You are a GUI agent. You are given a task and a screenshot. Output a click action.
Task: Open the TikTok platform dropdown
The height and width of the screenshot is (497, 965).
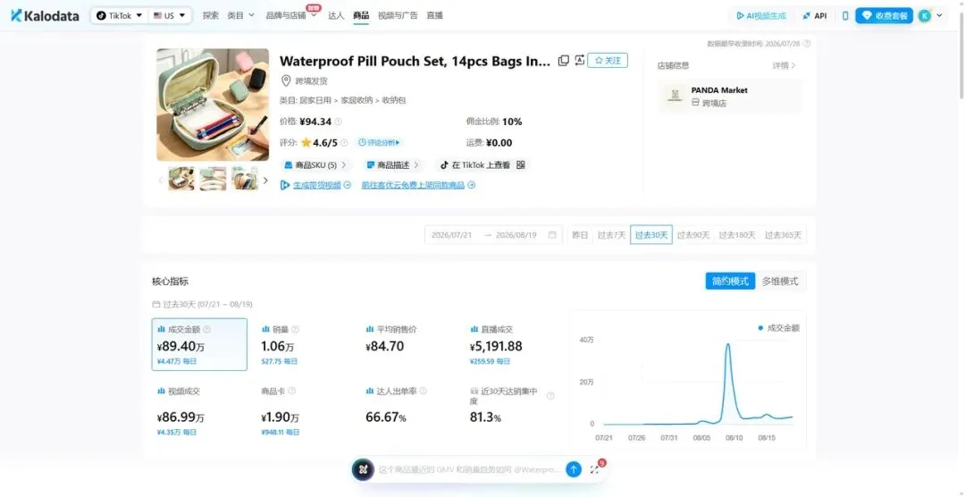120,16
